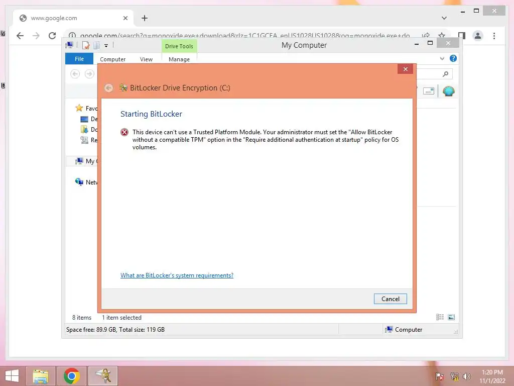Bookmark page with star icon
Screen dimensions: 514x386
tap(442, 36)
